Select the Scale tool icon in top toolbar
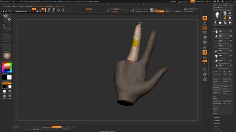Screen dimensions: 236x132 pos(53,10)
